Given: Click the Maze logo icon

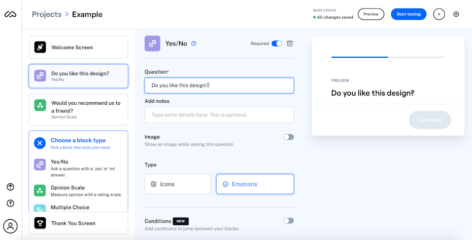Looking at the screenshot, I should pos(10,14).
